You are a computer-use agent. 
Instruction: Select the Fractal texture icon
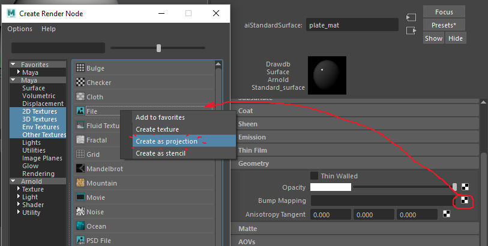pyautogui.click(x=80, y=140)
